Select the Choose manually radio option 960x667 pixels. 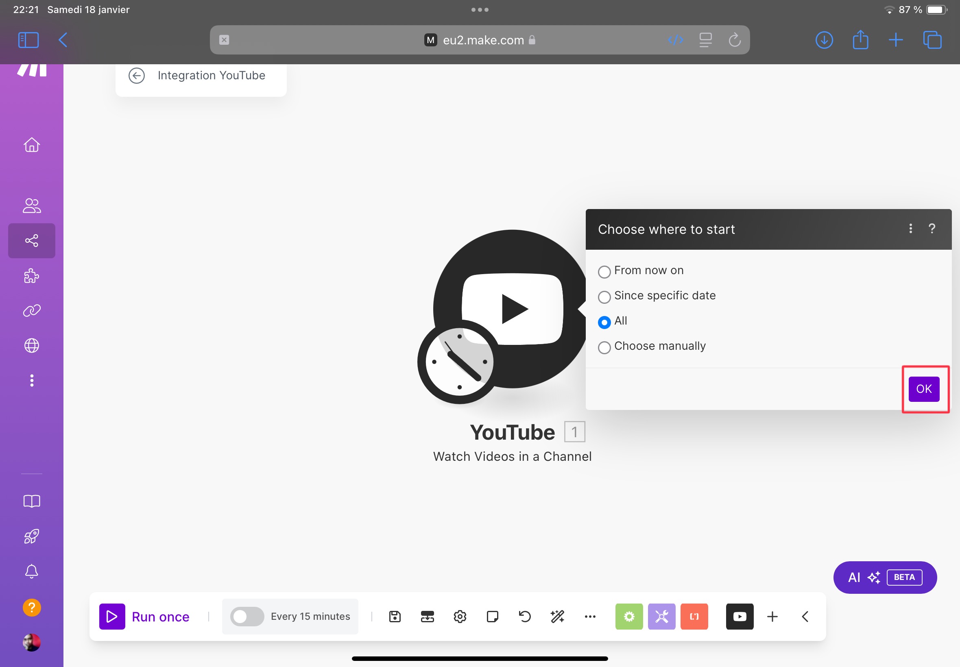[604, 347]
